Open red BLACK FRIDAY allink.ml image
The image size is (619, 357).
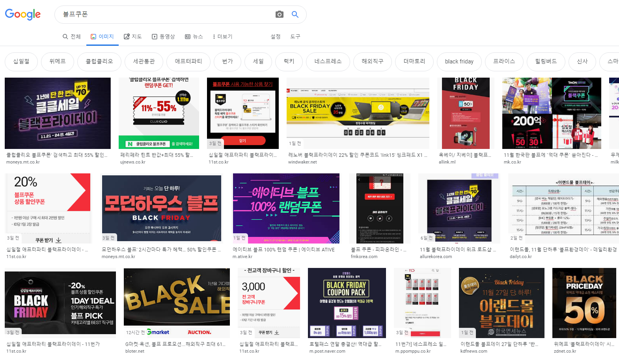[466, 113]
